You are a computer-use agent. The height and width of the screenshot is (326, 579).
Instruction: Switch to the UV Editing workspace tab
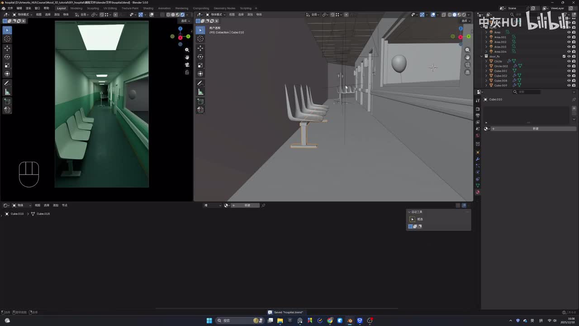click(110, 8)
